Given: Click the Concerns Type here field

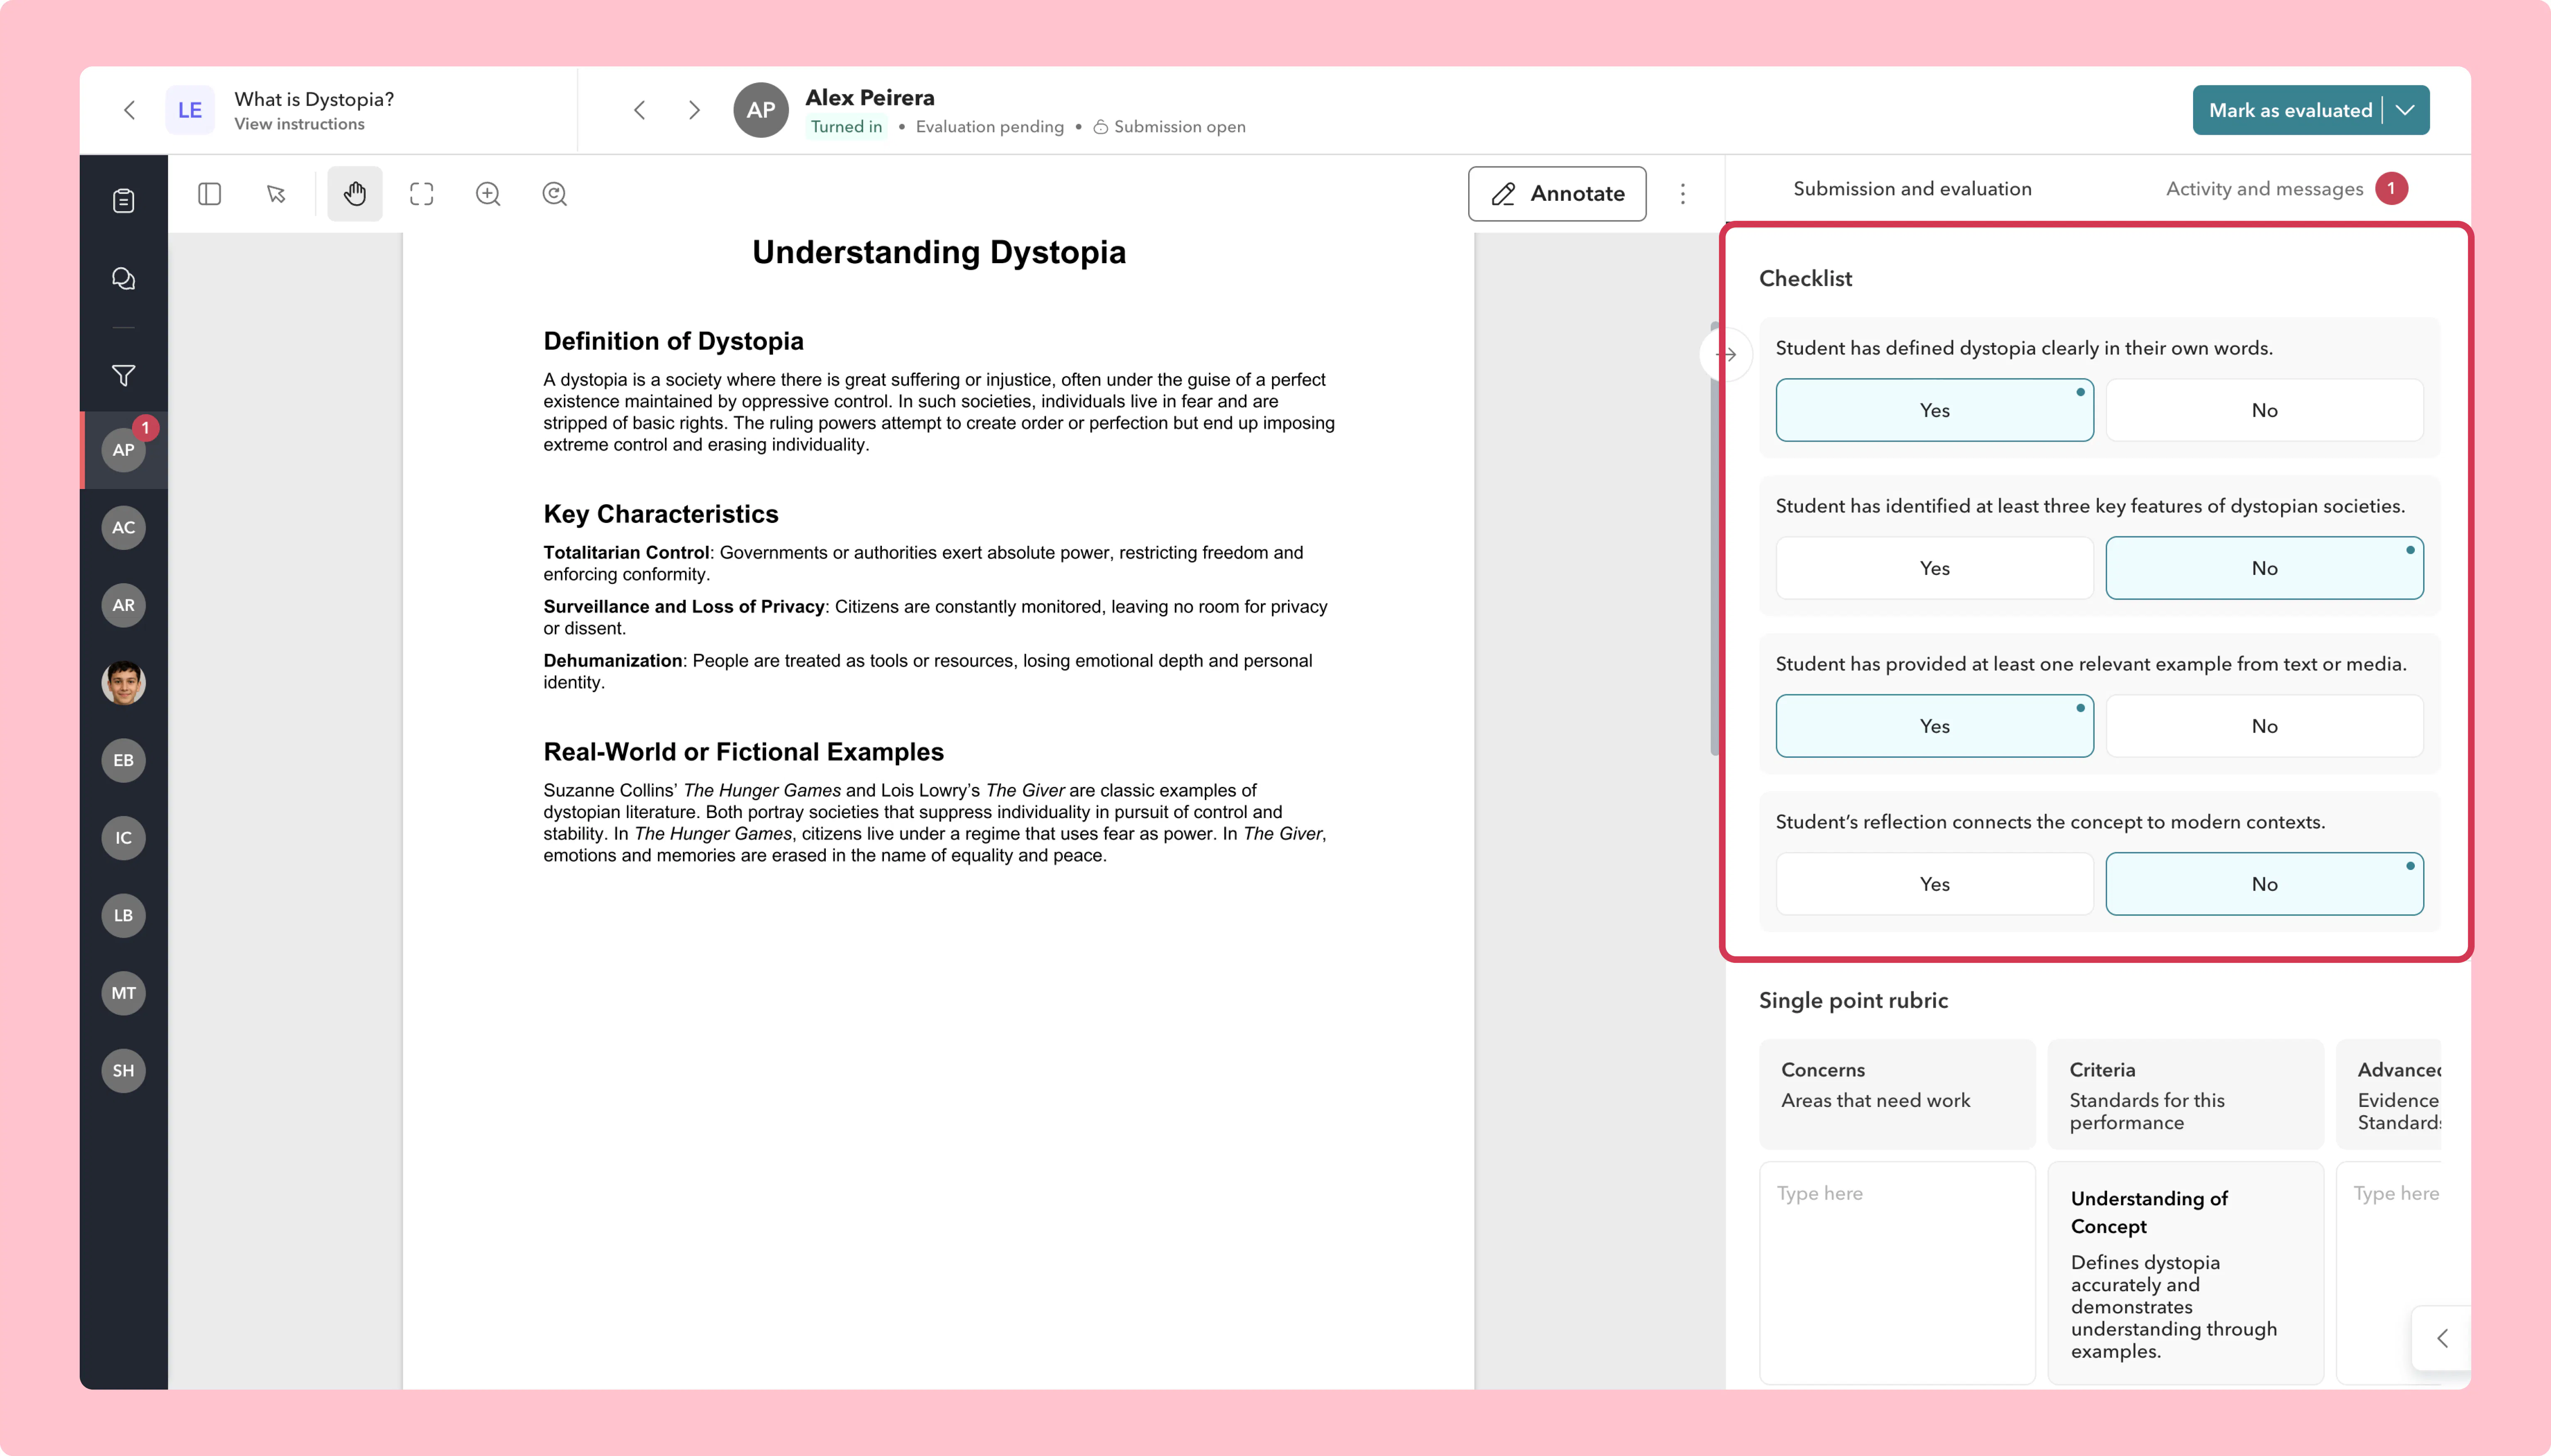Looking at the screenshot, I should click(1897, 1272).
